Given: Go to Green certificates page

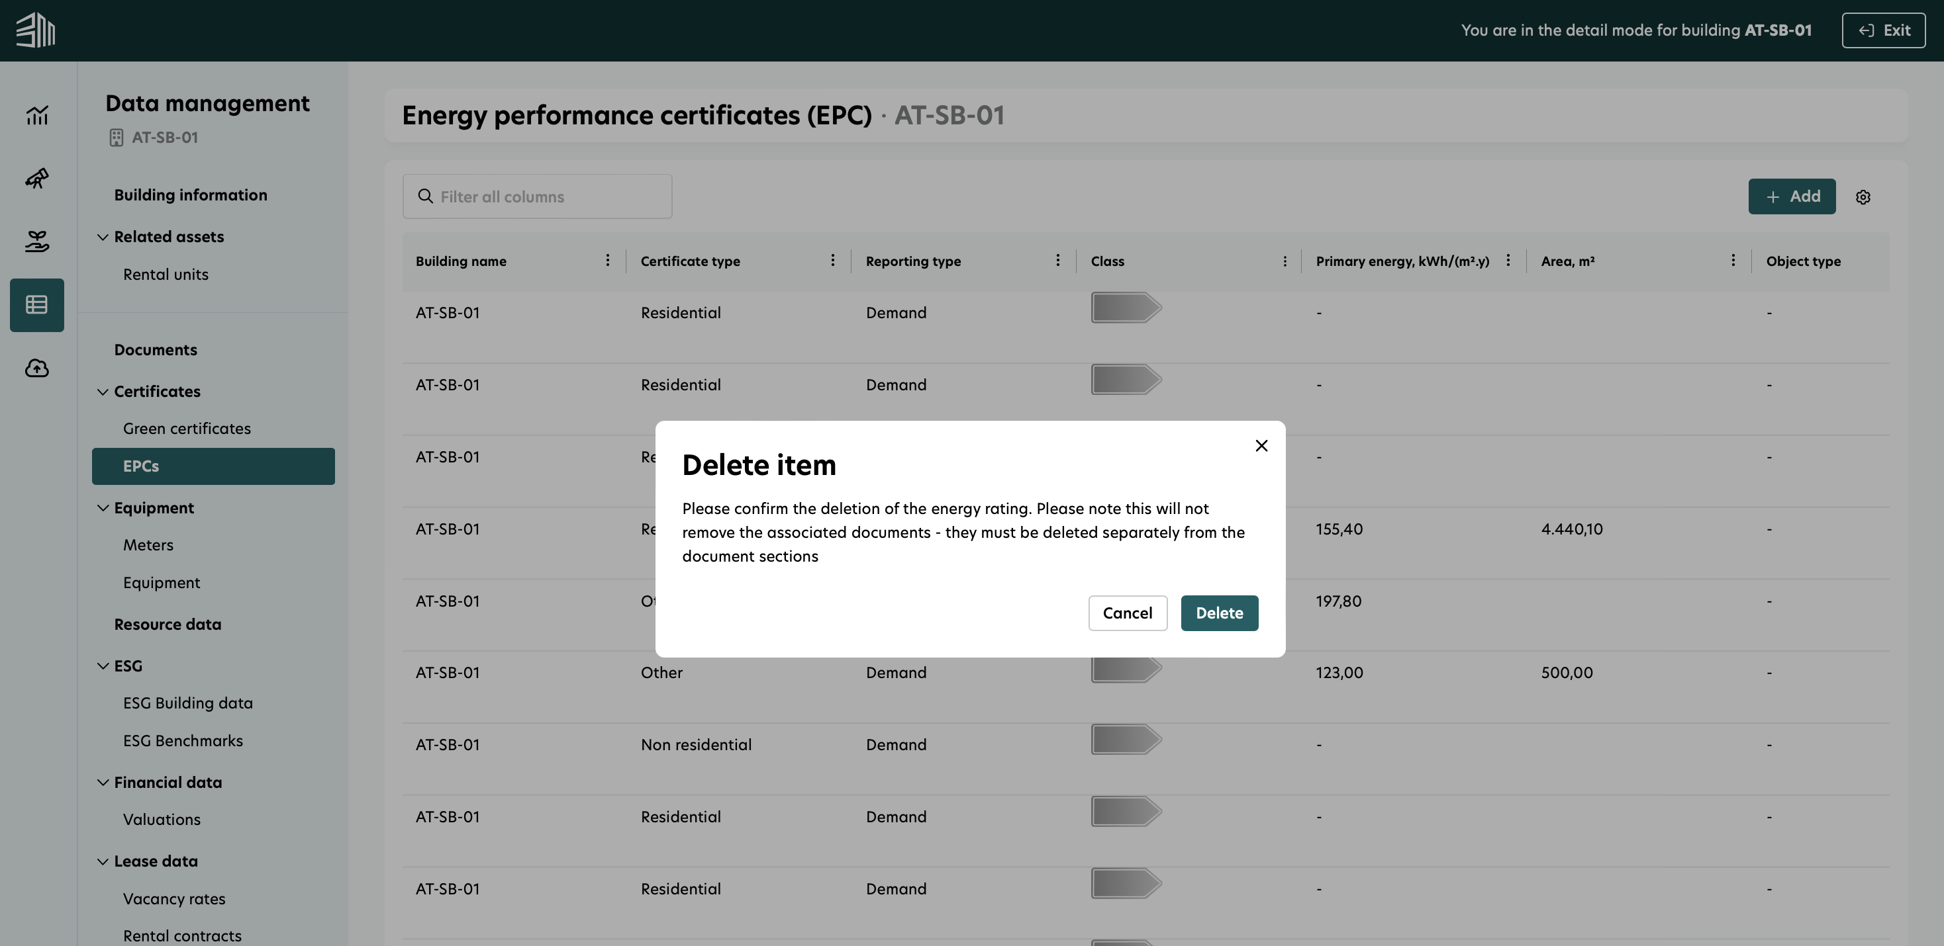Looking at the screenshot, I should 187,428.
